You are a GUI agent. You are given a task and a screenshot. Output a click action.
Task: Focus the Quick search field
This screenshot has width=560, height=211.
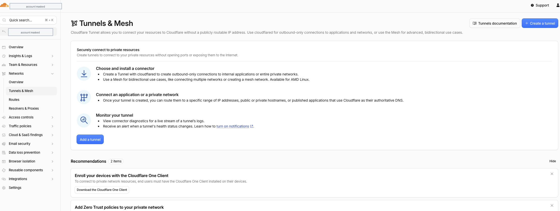pos(28,20)
